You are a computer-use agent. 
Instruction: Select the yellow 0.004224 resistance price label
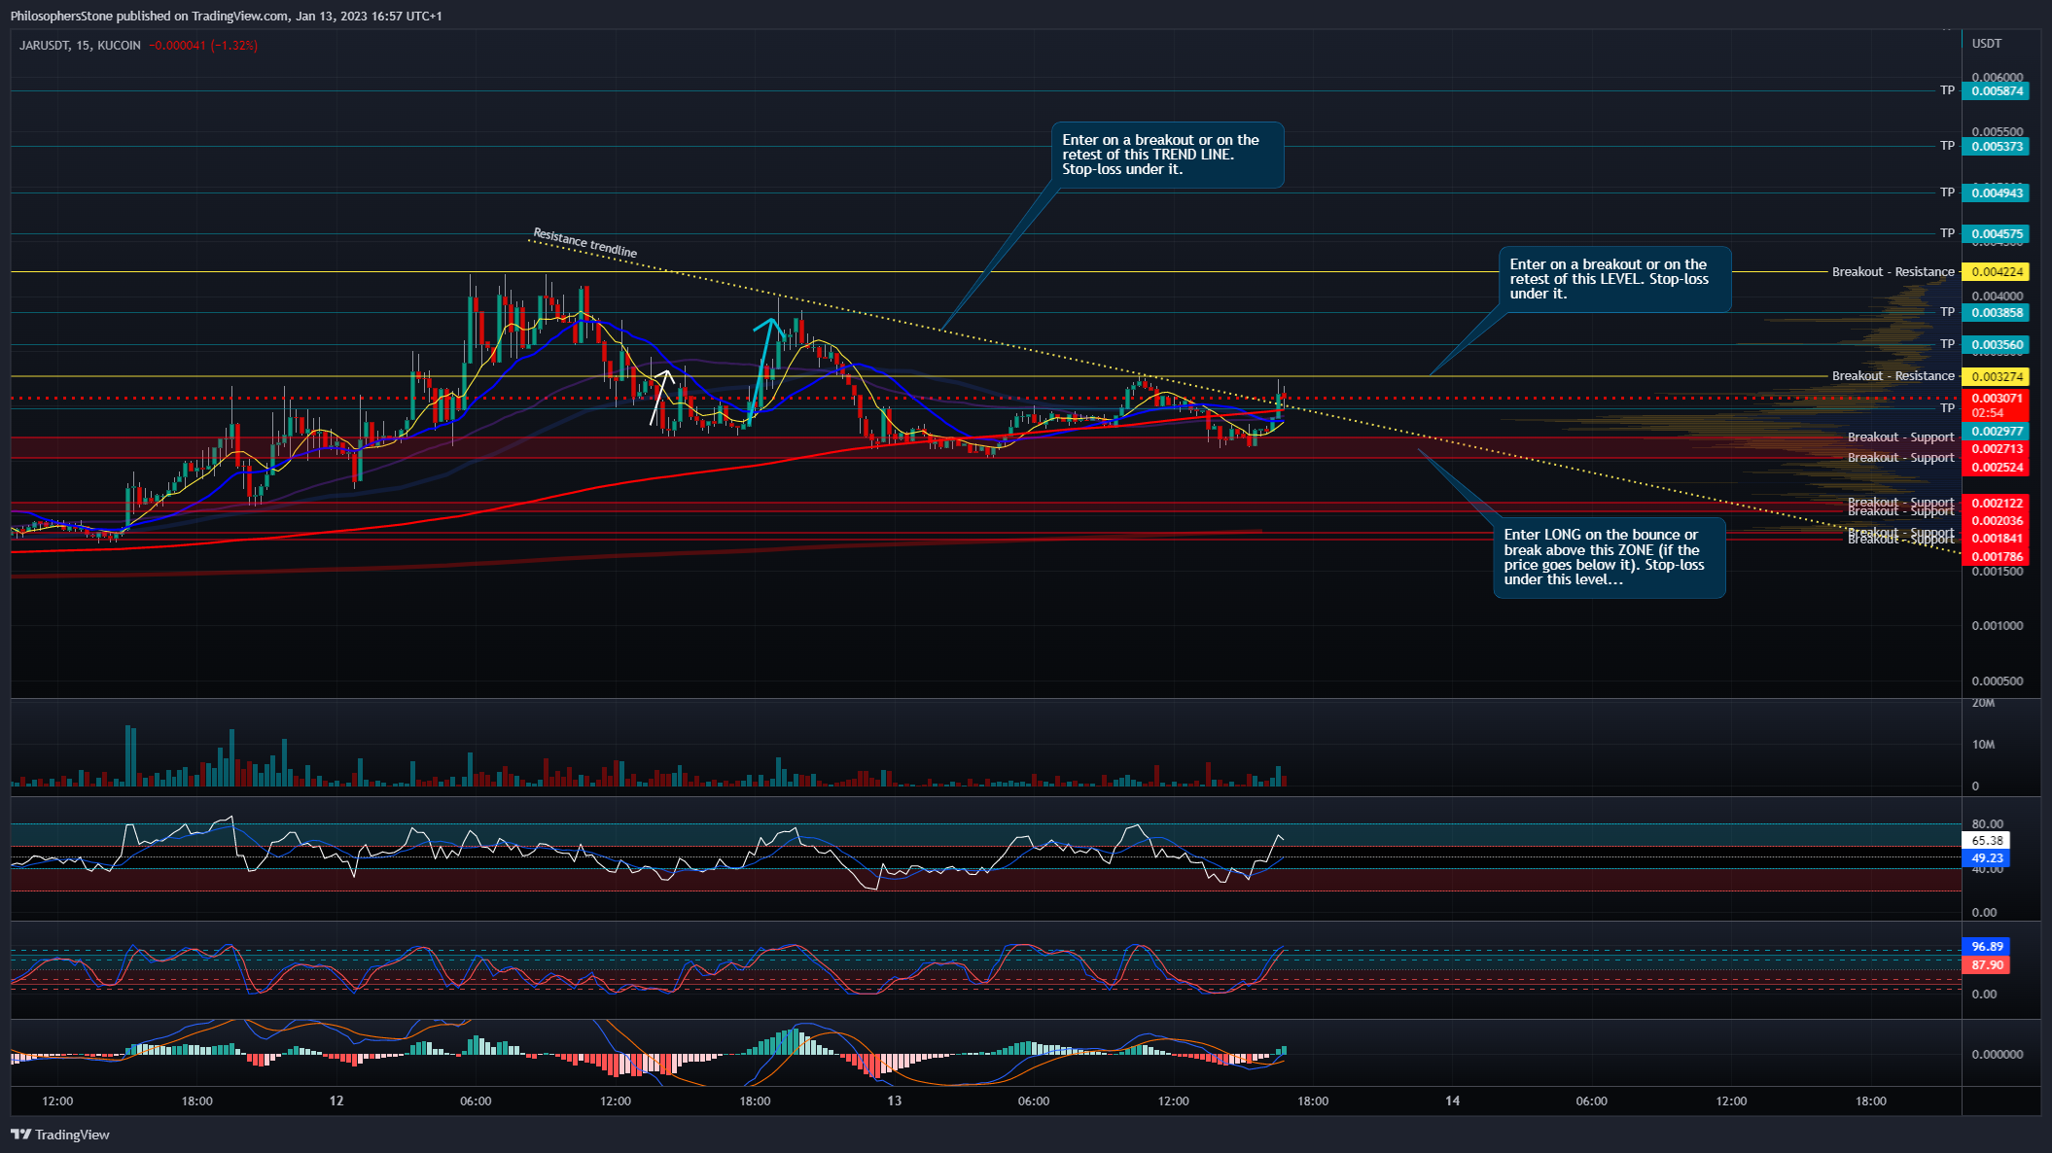(1995, 272)
